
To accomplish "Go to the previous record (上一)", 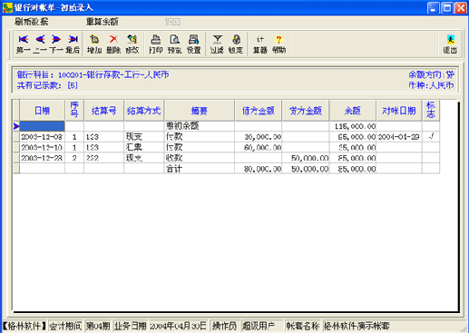I will coord(40,44).
